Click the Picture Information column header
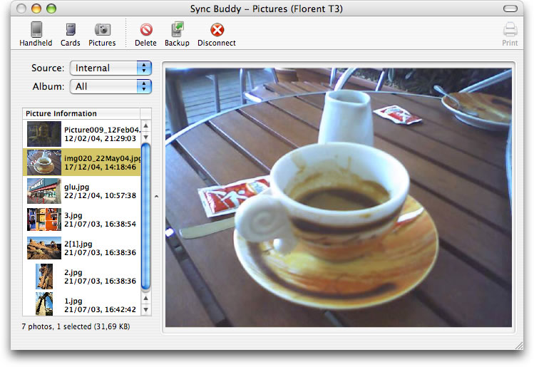The image size is (534, 367). coord(81,113)
